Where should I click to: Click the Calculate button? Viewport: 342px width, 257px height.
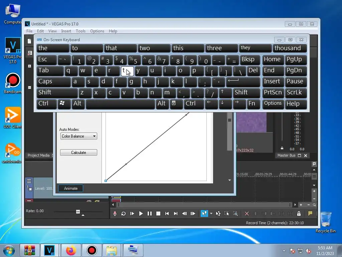78,153
